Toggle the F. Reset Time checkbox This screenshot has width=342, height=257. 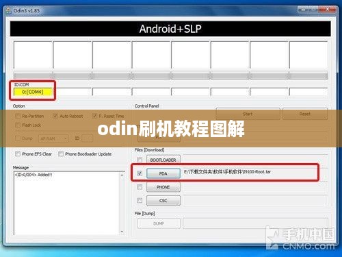(x=94, y=116)
